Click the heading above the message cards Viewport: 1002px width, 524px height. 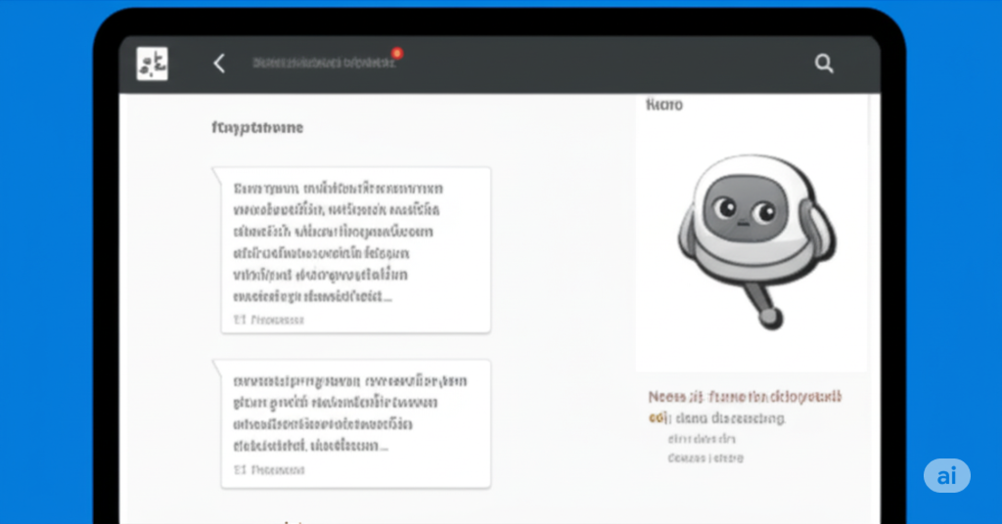(257, 128)
